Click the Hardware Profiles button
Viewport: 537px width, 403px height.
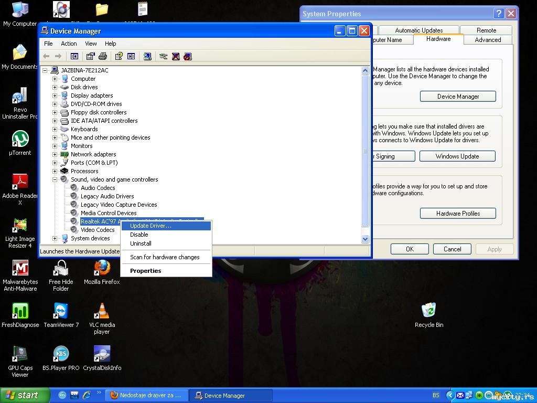click(458, 213)
